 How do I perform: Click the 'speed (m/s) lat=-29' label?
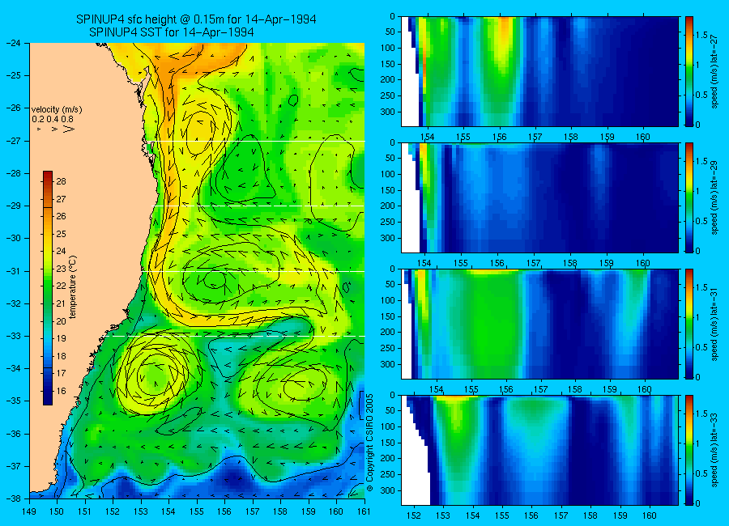point(714,199)
